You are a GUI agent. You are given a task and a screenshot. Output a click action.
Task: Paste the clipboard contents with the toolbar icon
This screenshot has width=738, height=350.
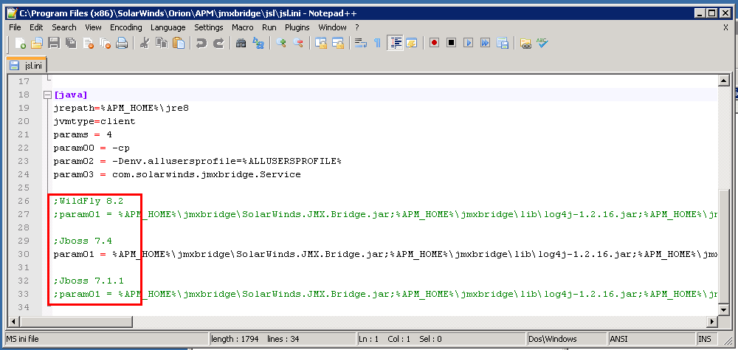pos(179,44)
